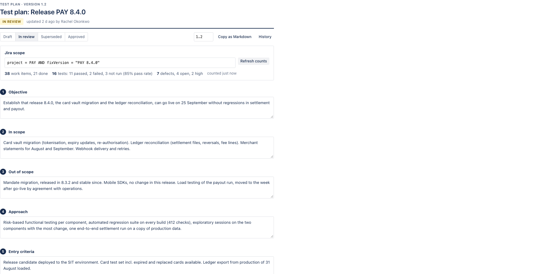Click the 'TEST PLAN · VERSION 1.2' header label
Image resolution: width=560 pixels, height=274 pixels.
(x=23, y=4)
